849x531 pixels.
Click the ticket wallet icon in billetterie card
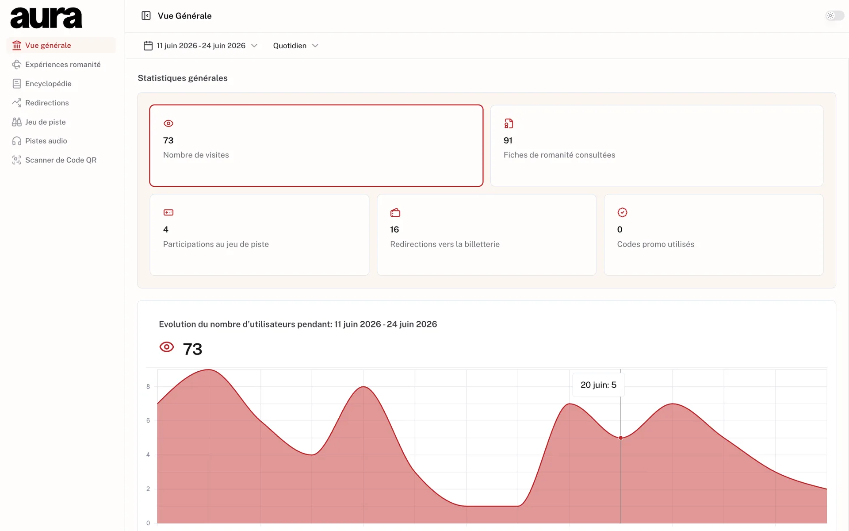pos(395,212)
